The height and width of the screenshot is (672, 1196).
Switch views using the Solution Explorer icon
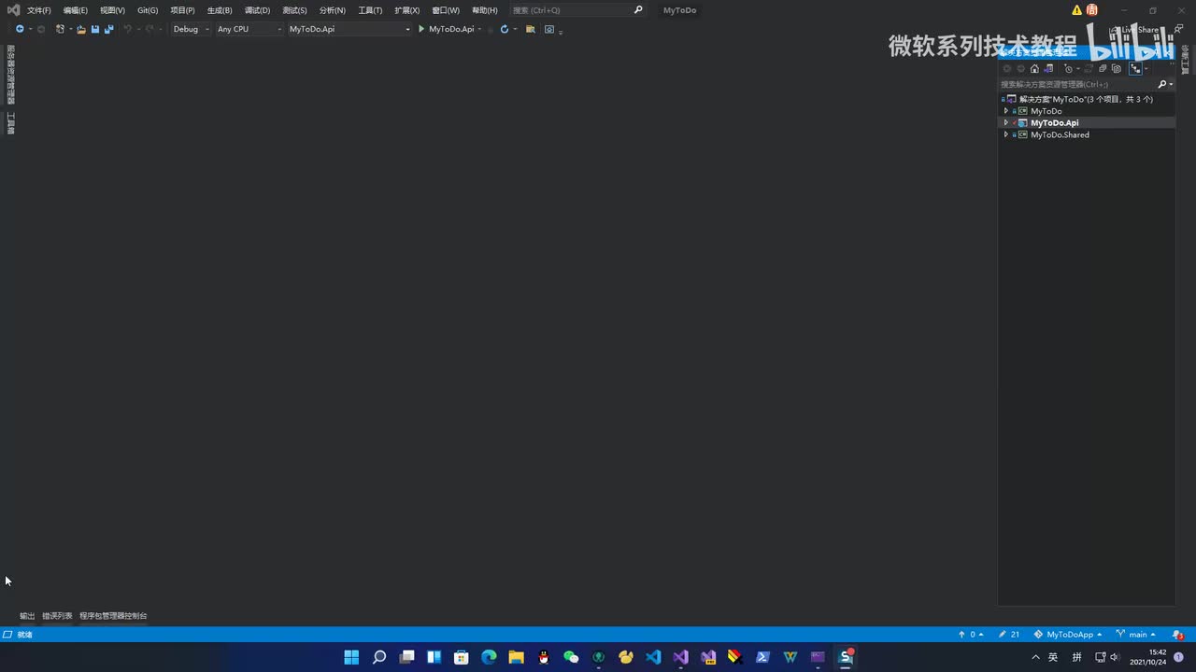click(x=1048, y=69)
